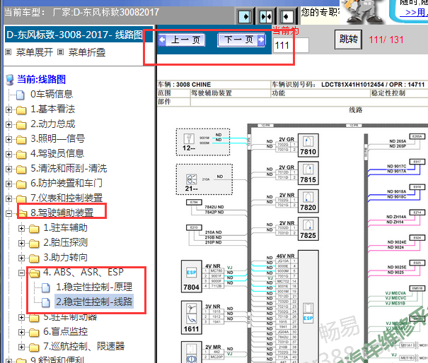This screenshot has width=428, height=363.
Task: Click the folder icon of 3.助力转向
Action: [34, 258]
